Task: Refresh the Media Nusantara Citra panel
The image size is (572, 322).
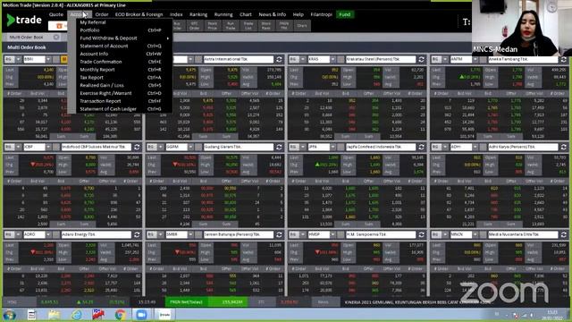Action: [564, 234]
